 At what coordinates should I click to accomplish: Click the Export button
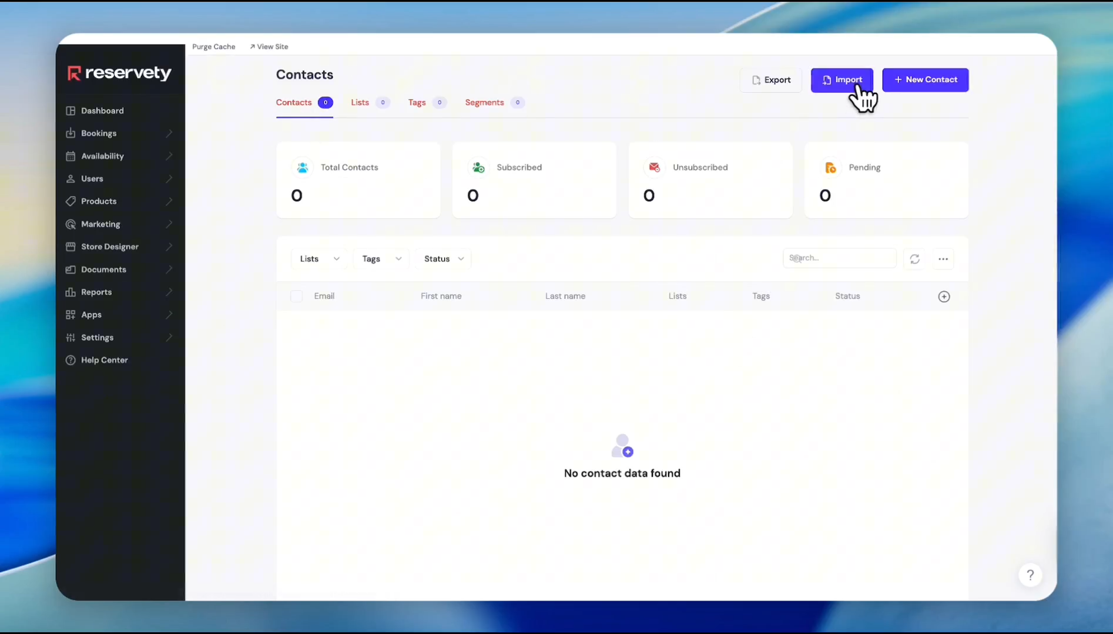[771, 80]
